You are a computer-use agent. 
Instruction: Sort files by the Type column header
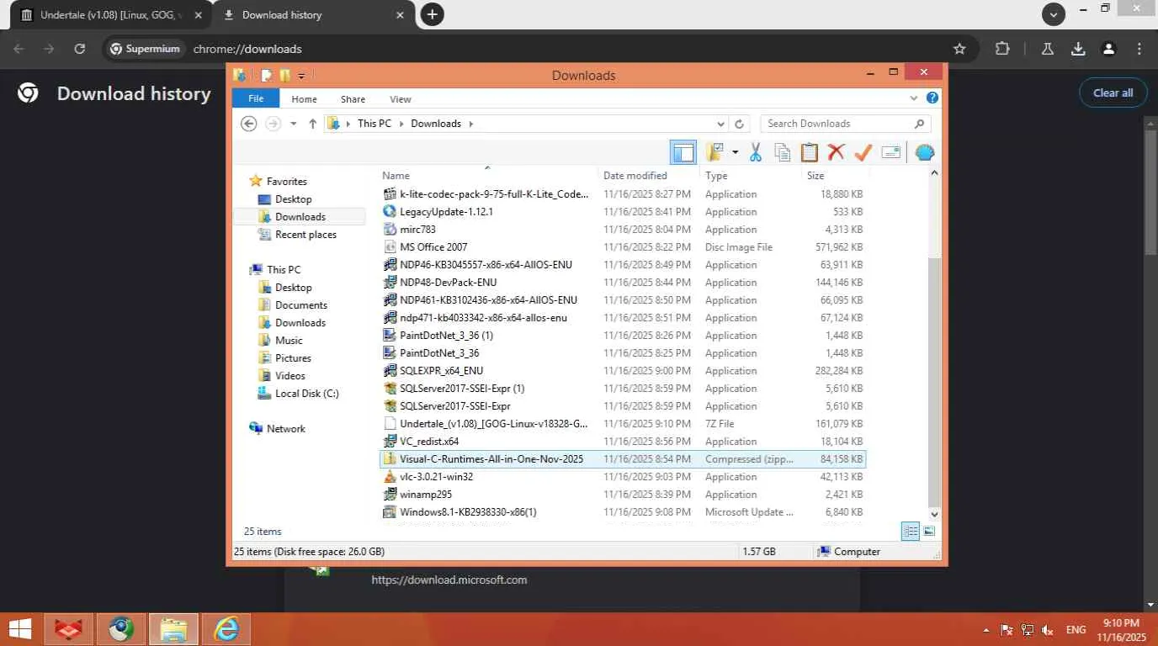(750, 176)
